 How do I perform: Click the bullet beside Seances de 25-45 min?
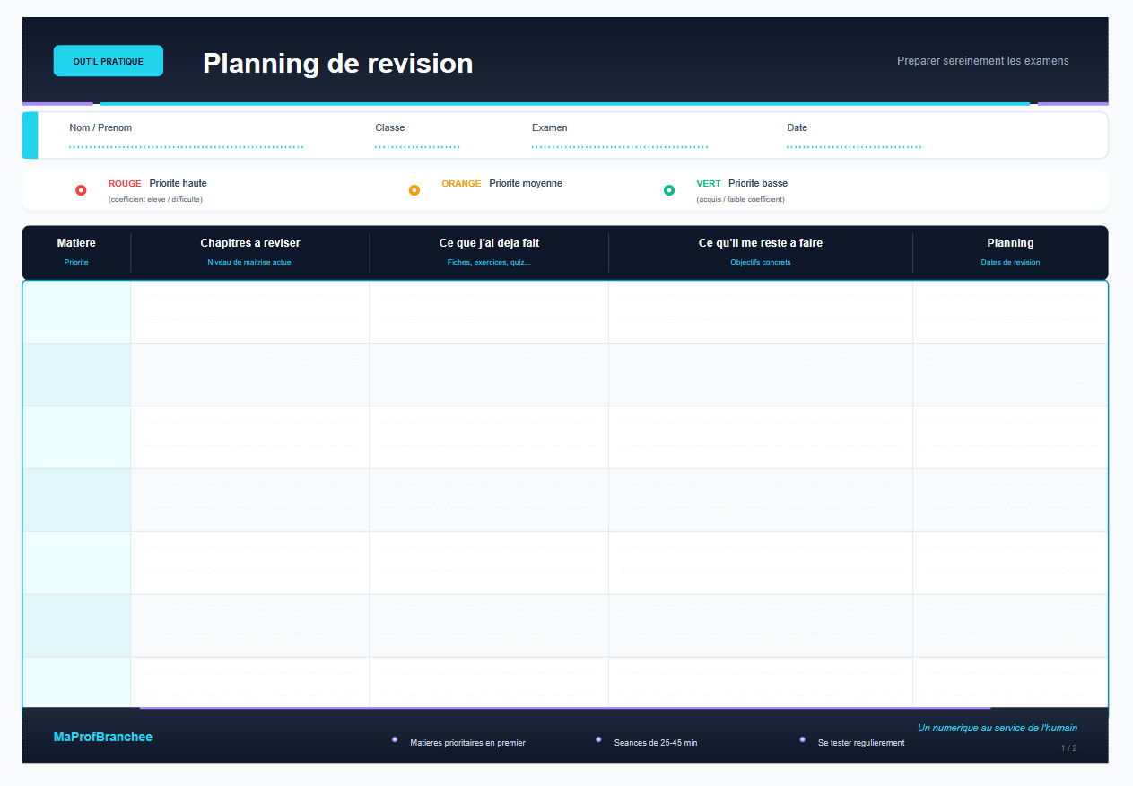tap(598, 738)
